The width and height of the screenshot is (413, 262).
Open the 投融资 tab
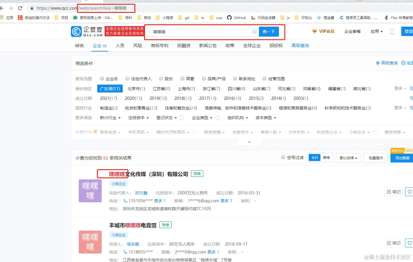(x=184, y=46)
